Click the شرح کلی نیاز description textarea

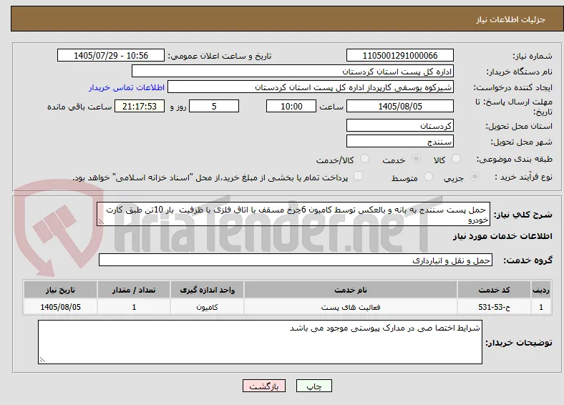293,214
